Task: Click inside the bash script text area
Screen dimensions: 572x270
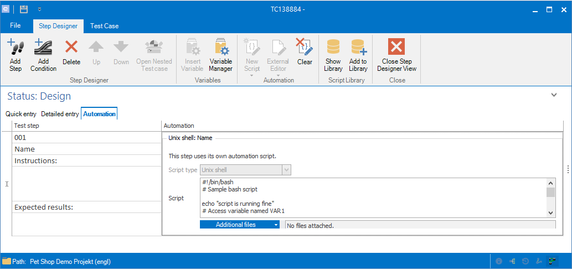Action: click(371, 198)
